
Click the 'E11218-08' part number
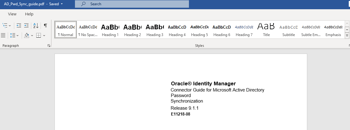(181, 115)
